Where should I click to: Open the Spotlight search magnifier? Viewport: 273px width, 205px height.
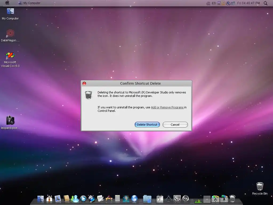pyautogui.click(x=265, y=3)
